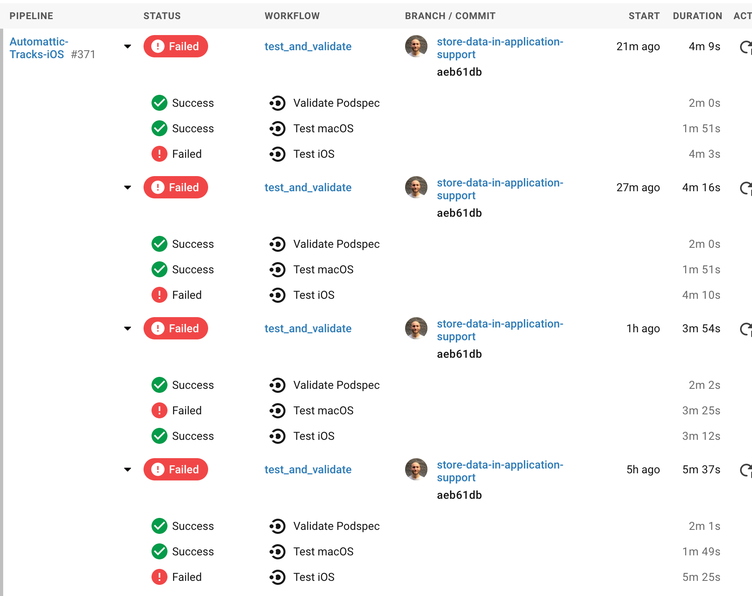Collapse the workflow started 27m ago
752x596 pixels.
coord(128,188)
